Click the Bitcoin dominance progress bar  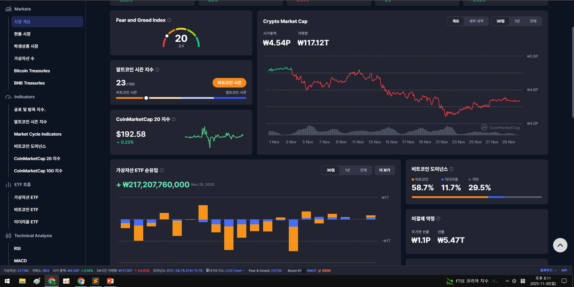[x=477, y=197]
